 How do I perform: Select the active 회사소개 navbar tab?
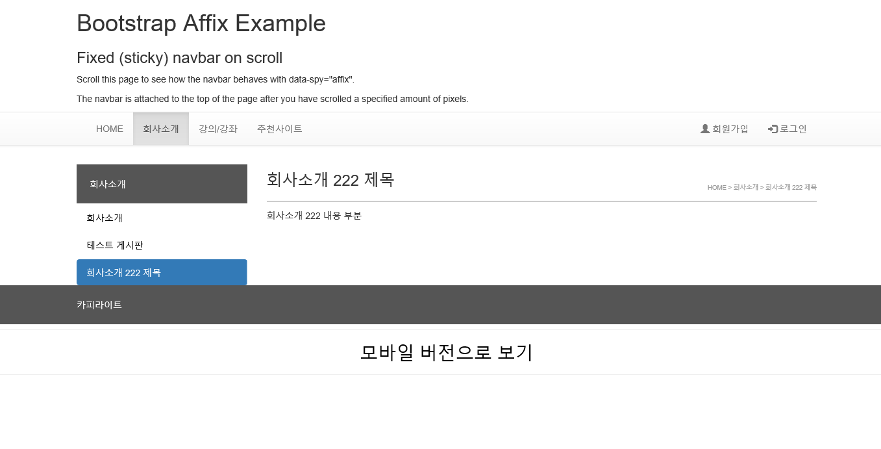[x=161, y=129]
